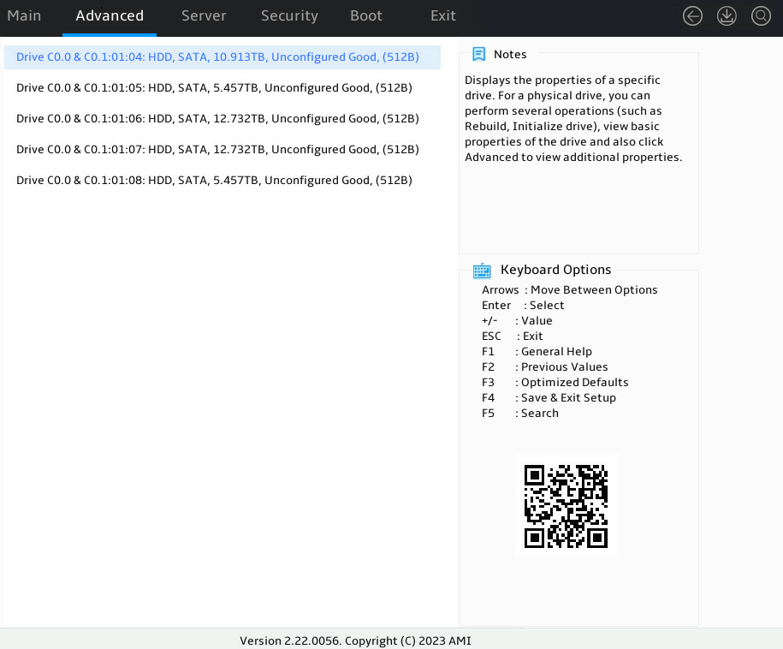Open the Server tab
Viewport: 783px width, 649px height.
point(204,16)
